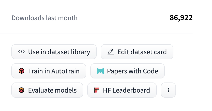The image size is (212, 111).
Task: Click the Papers with Code logo icon
Action: pos(100,71)
